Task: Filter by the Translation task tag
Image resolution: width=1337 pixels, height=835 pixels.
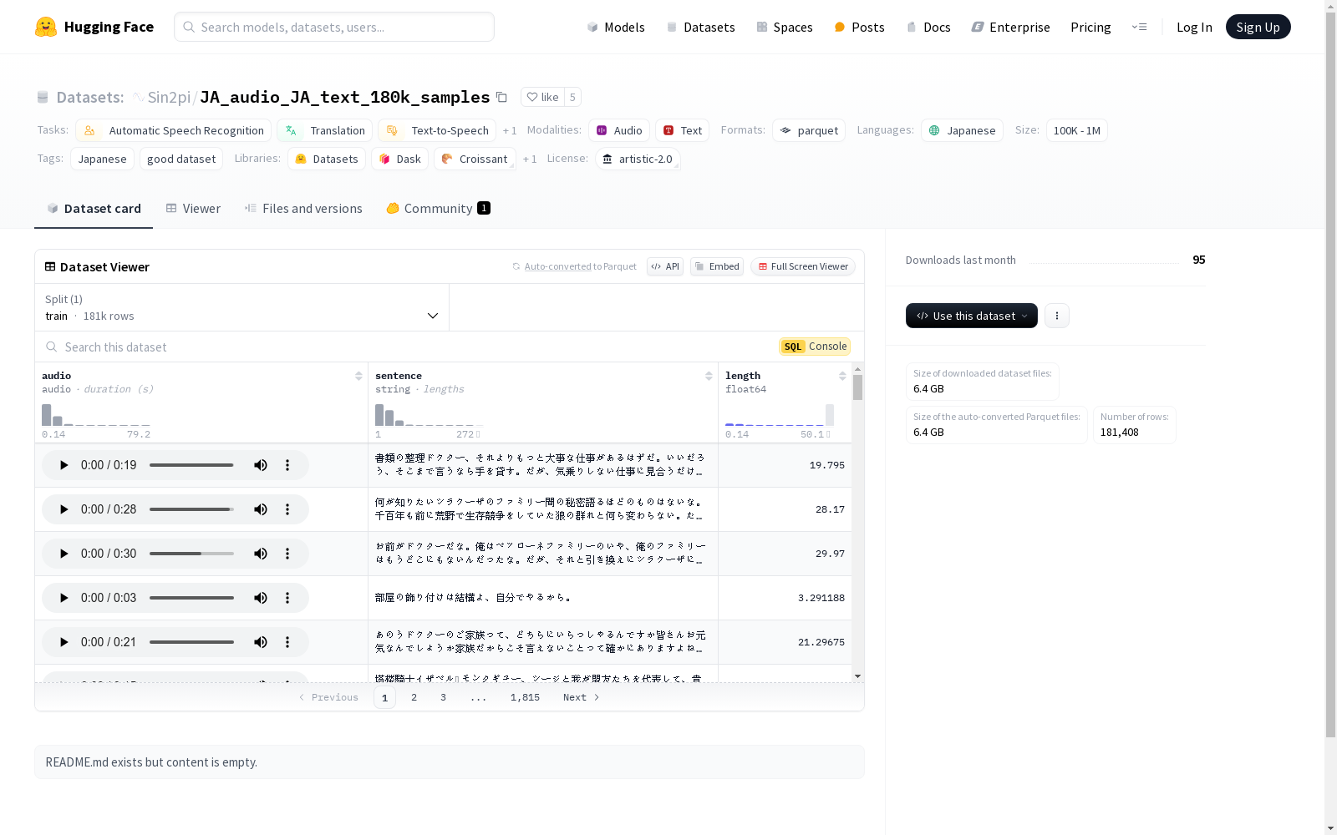Action: coord(325,131)
